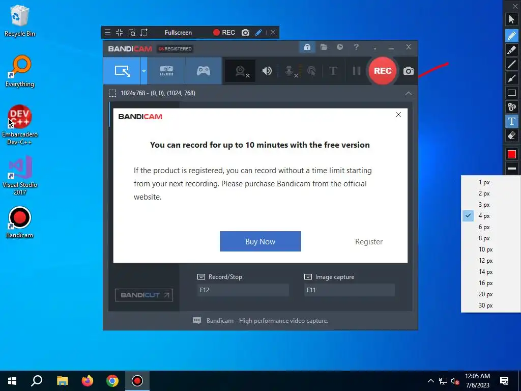The height and width of the screenshot is (391, 521).
Task: Open the Bandicut link button
Action: point(144,295)
